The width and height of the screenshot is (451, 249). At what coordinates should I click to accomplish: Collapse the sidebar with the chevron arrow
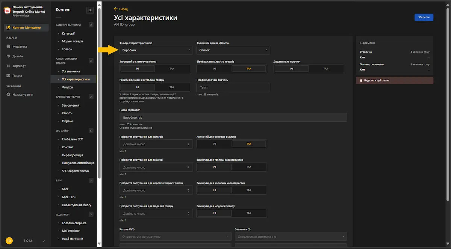coord(44,241)
